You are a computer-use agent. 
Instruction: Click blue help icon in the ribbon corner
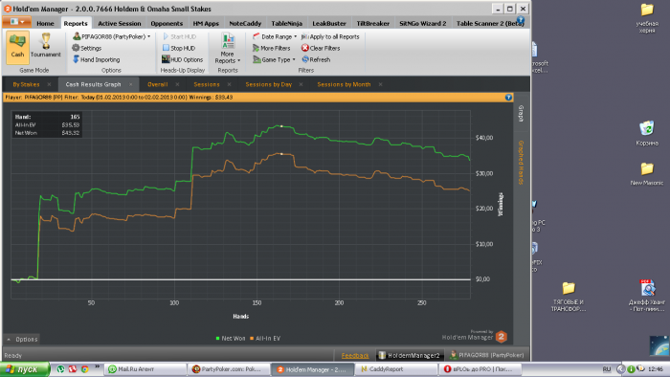pos(521,20)
